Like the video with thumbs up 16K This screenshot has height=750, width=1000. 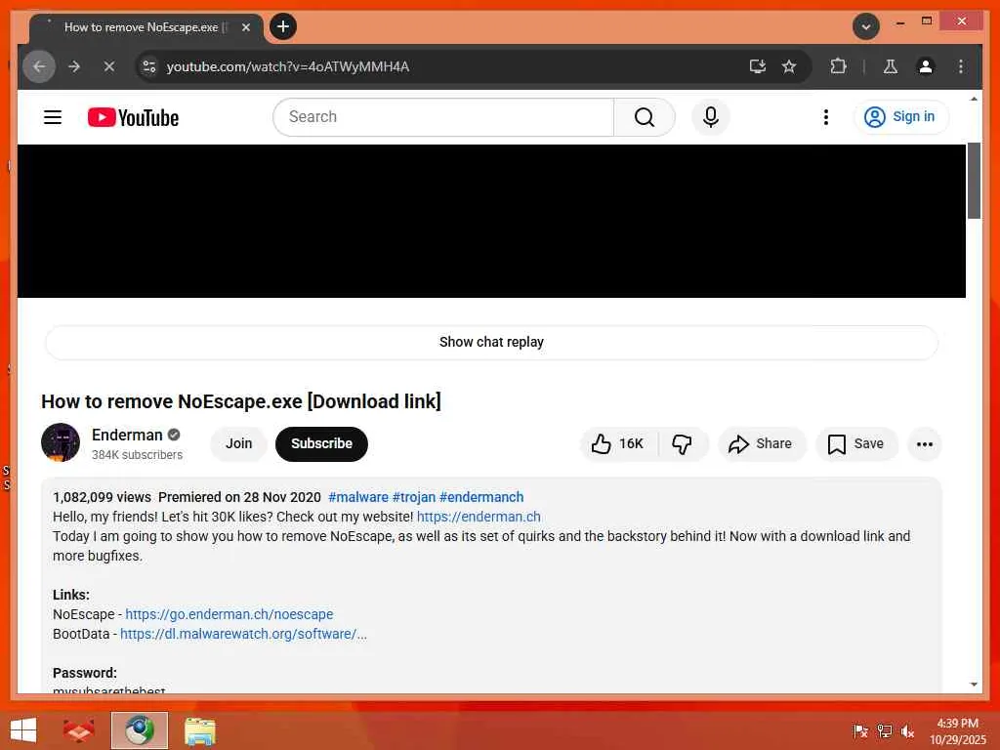617,444
